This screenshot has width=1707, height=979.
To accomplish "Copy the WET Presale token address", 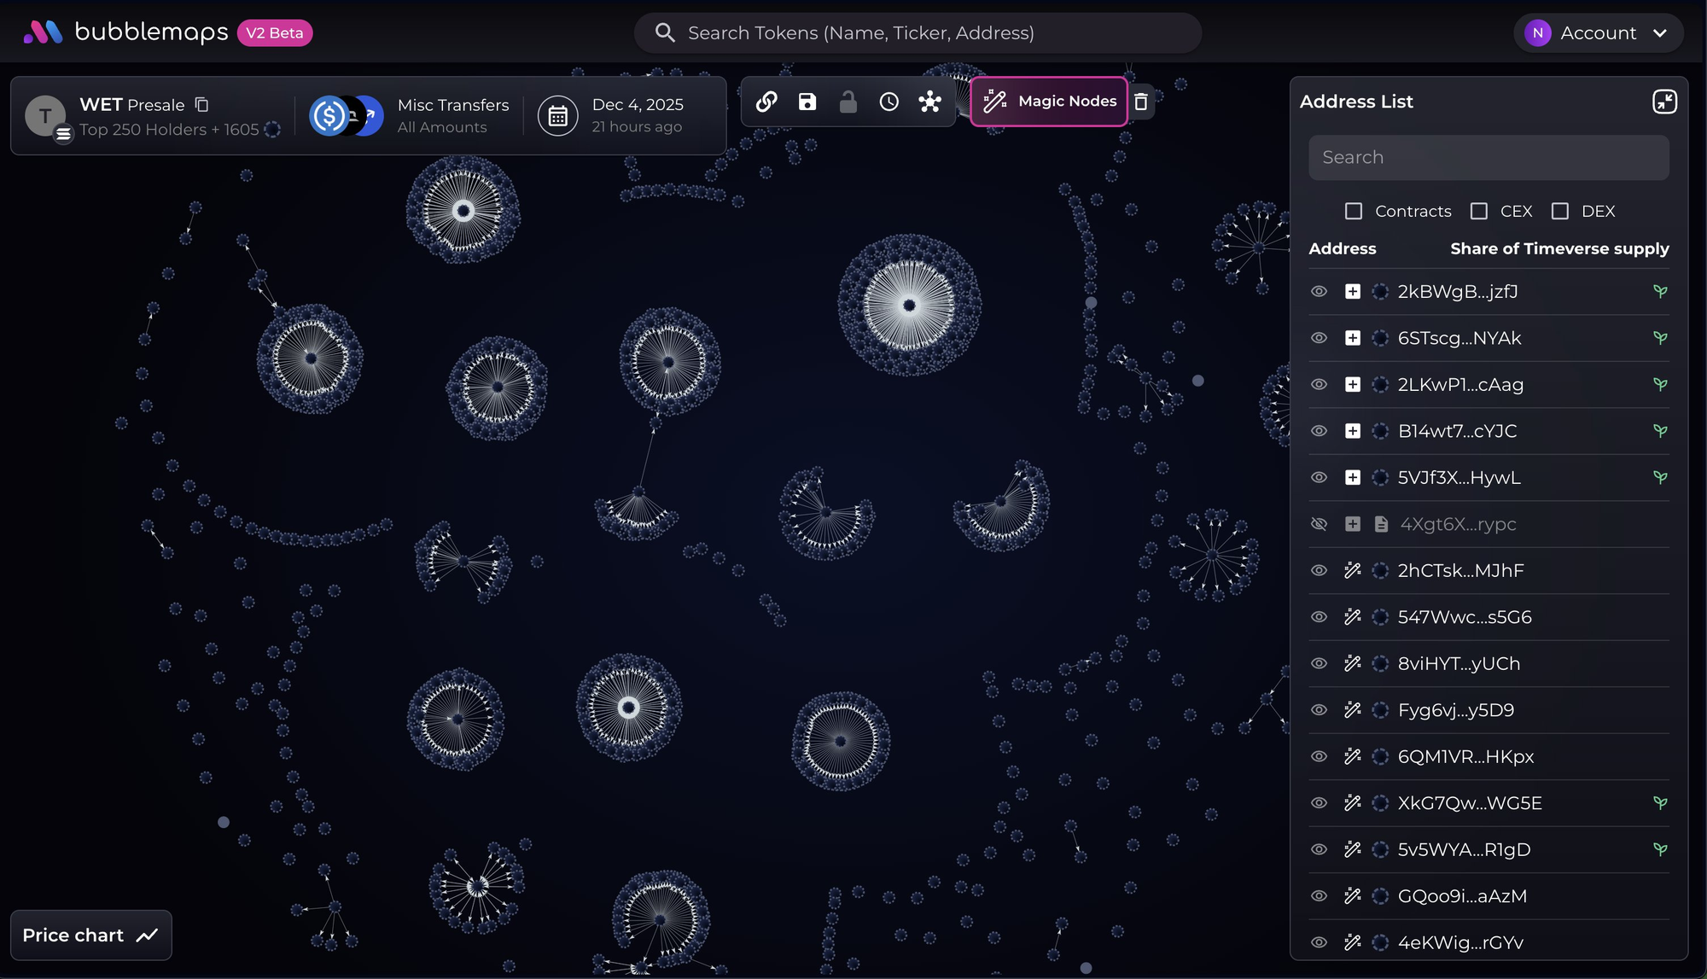I will [201, 104].
